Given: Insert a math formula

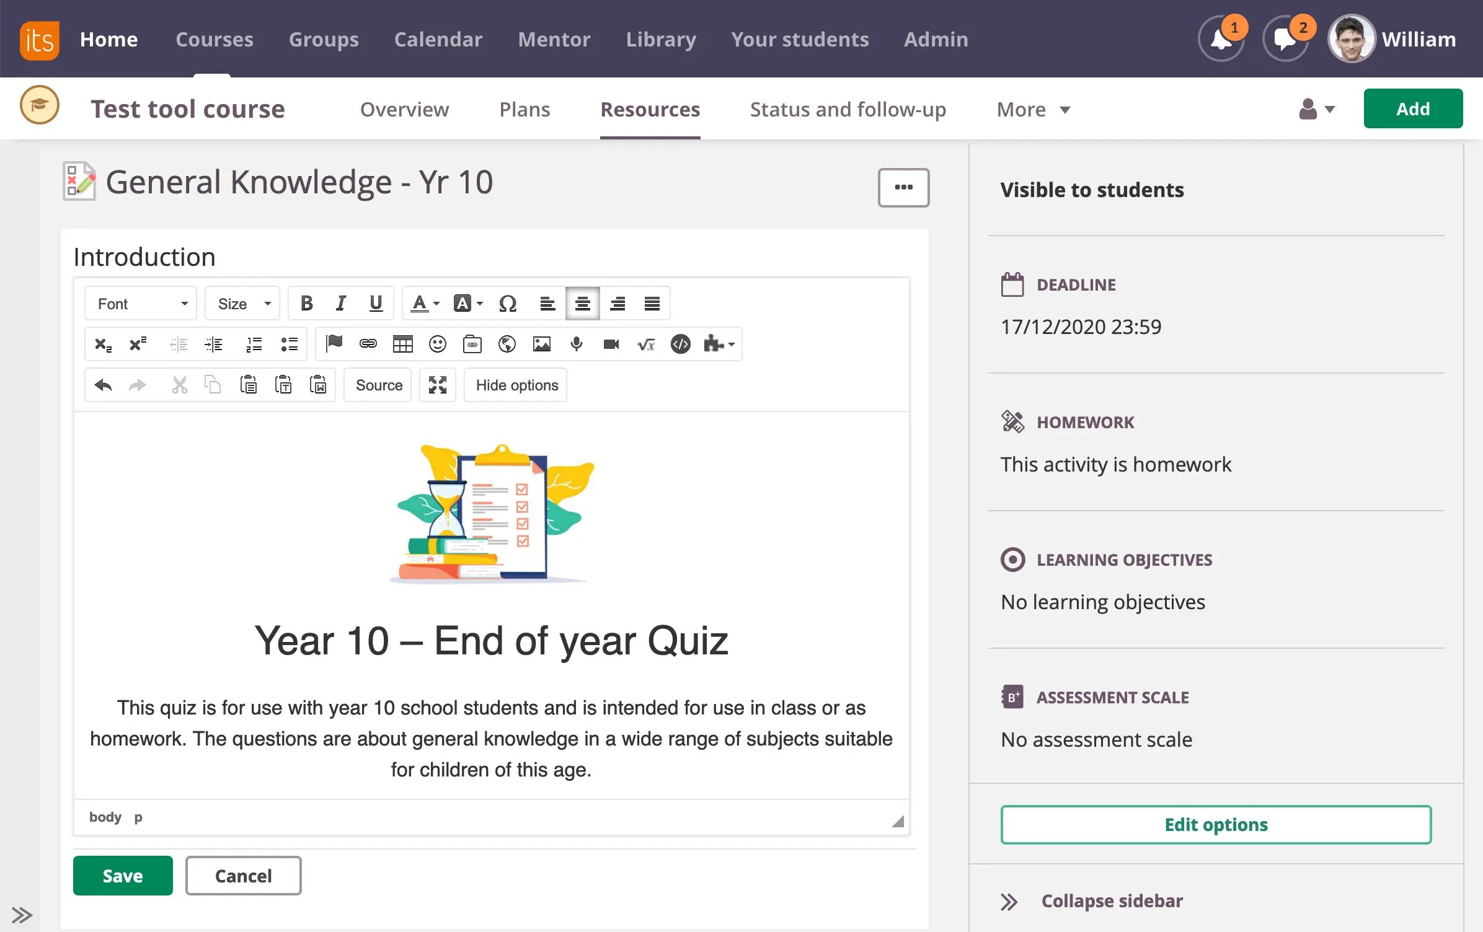Looking at the screenshot, I should coord(646,344).
